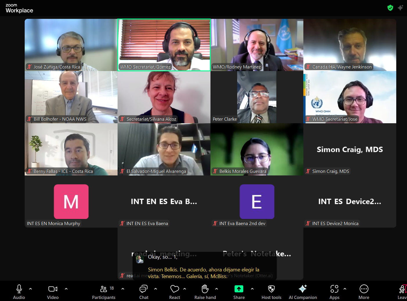Select Secretariat/Silvana Alcoz video tile
The height and width of the screenshot is (301, 407).
[x=164, y=97]
